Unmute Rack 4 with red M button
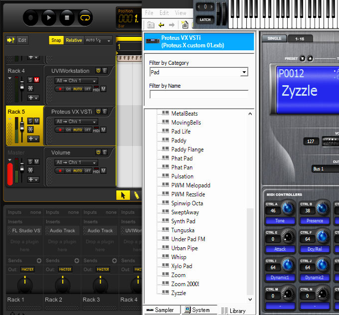The width and height of the screenshot is (339, 315). point(36,80)
